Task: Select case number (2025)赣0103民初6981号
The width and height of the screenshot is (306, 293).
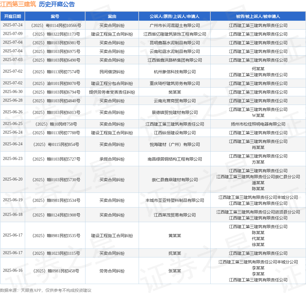Action: (x=56, y=43)
